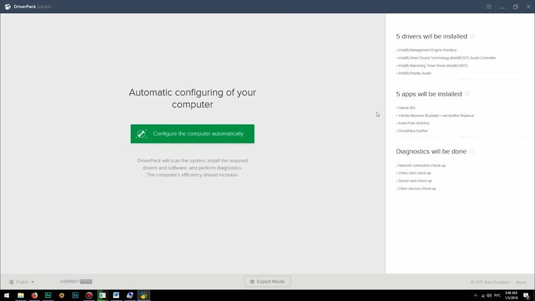Screen dimensions: 535x301
Task: Click Intel(R) Management Engine Interface entry
Action: pyautogui.click(x=427, y=50)
